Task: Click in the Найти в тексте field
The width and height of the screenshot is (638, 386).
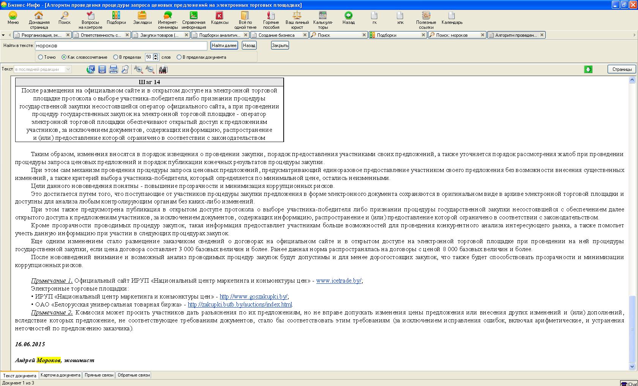Action: coord(121,45)
